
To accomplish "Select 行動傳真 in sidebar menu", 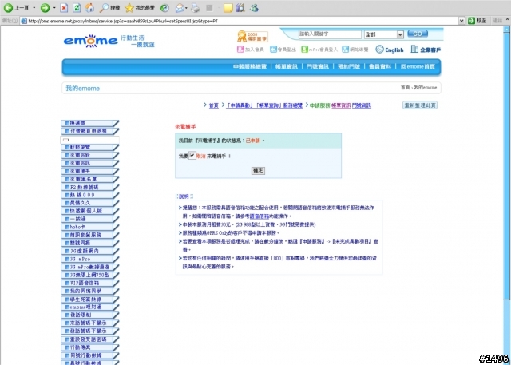I will (90, 347).
